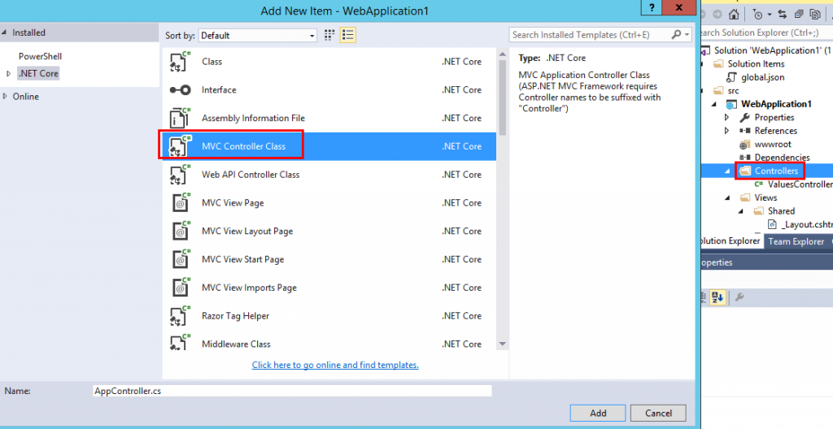Open dialog help question mark button
This screenshot has height=429, width=833.
pos(652,7)
